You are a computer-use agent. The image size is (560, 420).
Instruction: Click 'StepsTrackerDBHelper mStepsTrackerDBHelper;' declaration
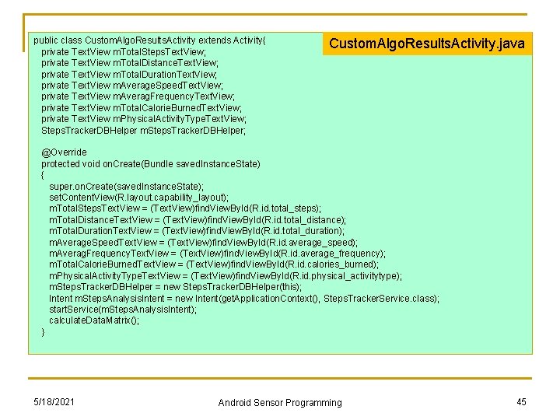point(144,131)
